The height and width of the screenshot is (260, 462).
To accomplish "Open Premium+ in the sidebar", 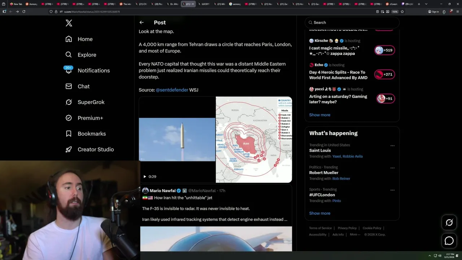I will [84, 118].
